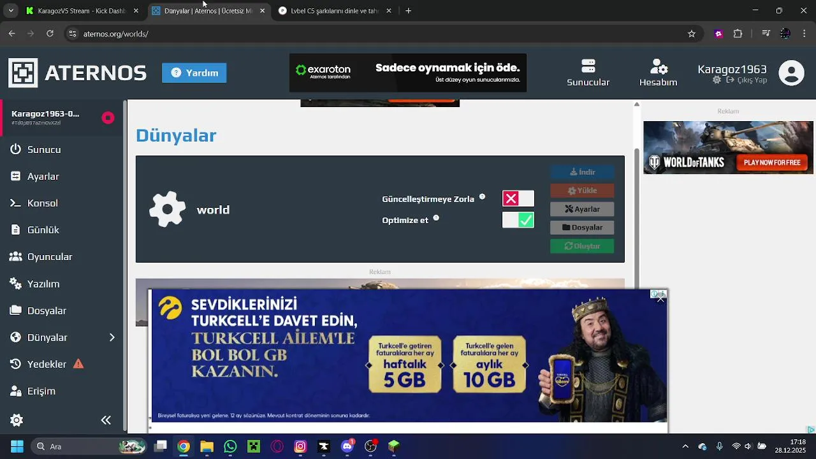Open OBS Studio from taskbar

click(370, 446)
